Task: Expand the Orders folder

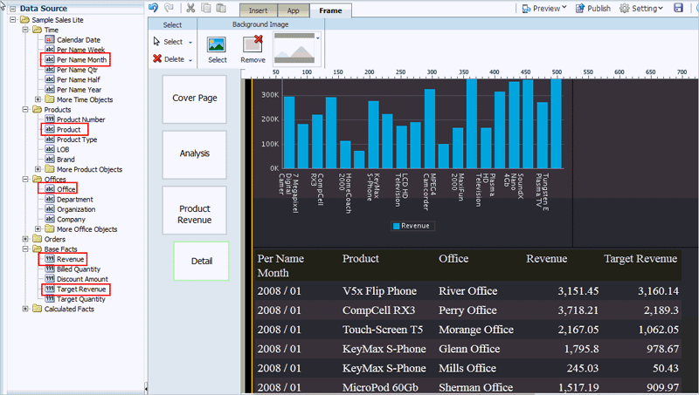Action: coord(25,239)
